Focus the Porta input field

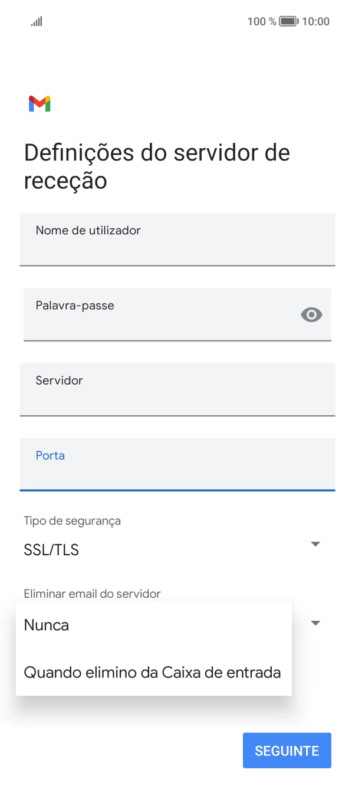177,465
